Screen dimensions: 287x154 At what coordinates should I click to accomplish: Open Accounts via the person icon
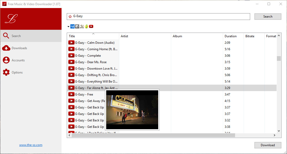pyautogui.click(x=6, y=60)
